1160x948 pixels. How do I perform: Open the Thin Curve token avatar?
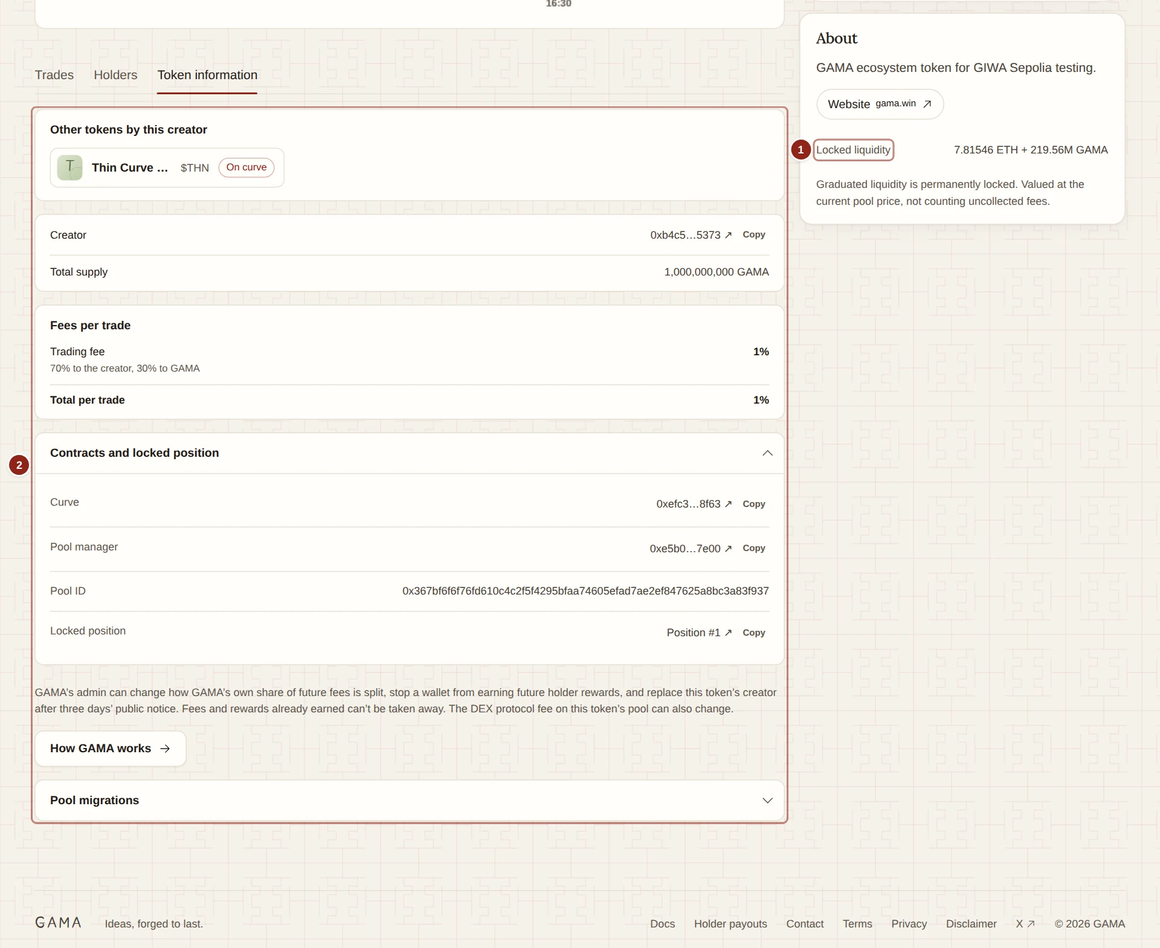tap(69, 167)
